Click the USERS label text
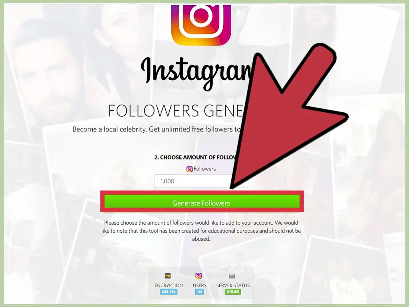Screen dimensions: 409x307 click(200, 285)
